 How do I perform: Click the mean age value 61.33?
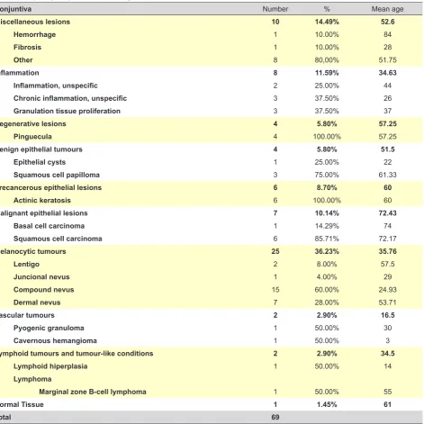(x=387, y=175)
